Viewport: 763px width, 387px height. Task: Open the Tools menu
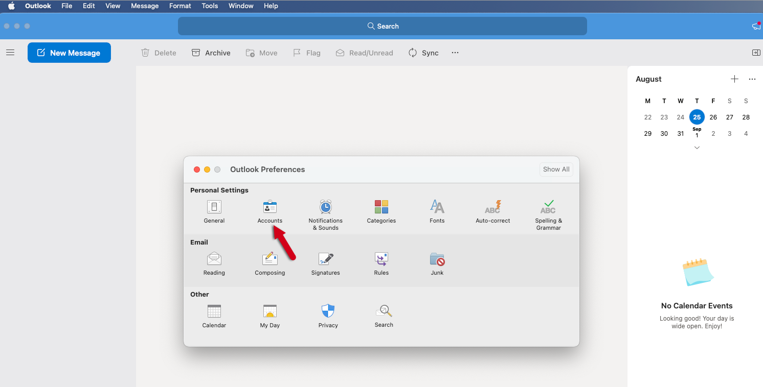click(210, 6)
